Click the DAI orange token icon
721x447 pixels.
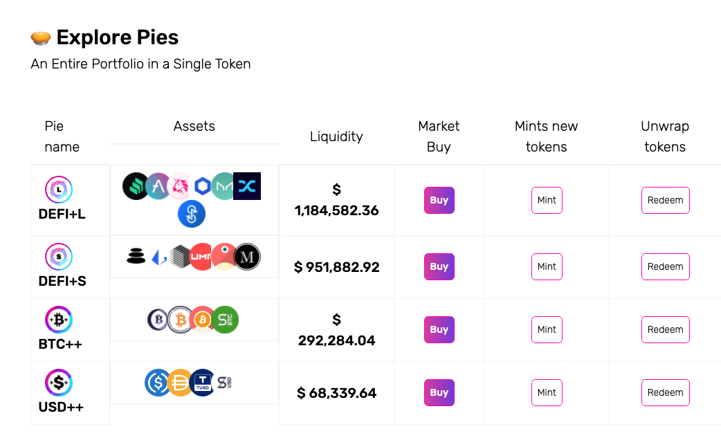click(180, 383)
